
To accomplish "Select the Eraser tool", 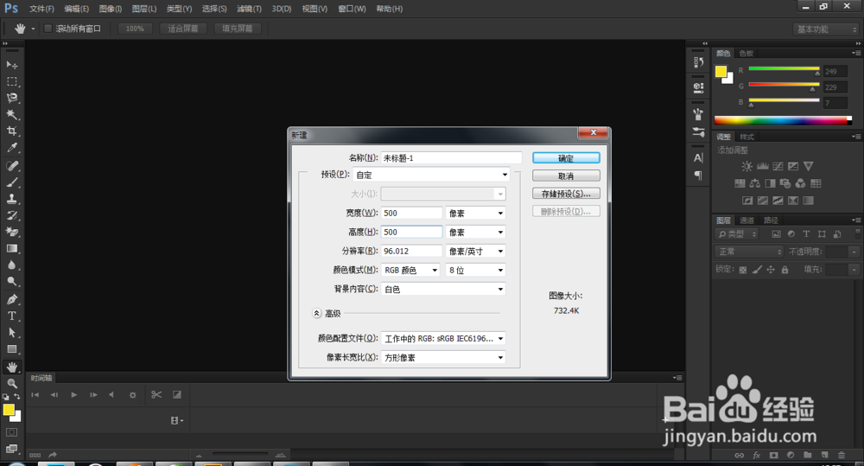I will coord(11,232).
